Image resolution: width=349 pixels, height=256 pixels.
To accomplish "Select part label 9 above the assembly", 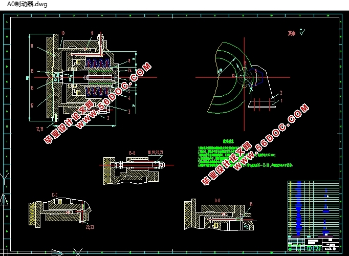I will point(92,33).
